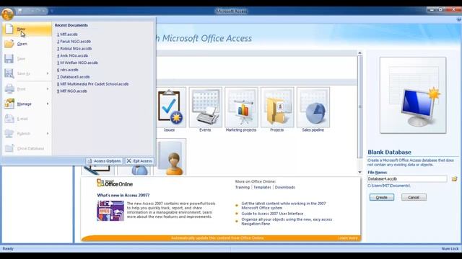The height and width of the screenshot is (259, 462).
Task: Click the Learn more link in orange bar
Action: tap(348, 238)
